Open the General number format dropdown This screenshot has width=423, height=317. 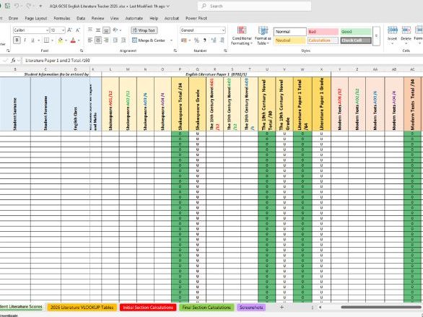tap(223, 30)
